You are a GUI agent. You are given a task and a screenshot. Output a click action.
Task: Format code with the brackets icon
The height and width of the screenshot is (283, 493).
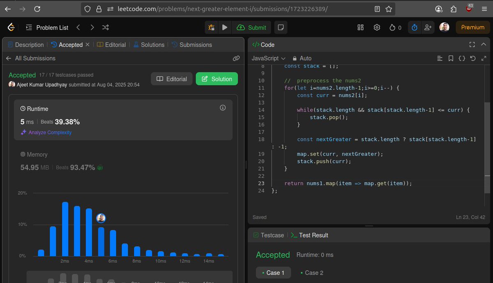pos(462,58)
